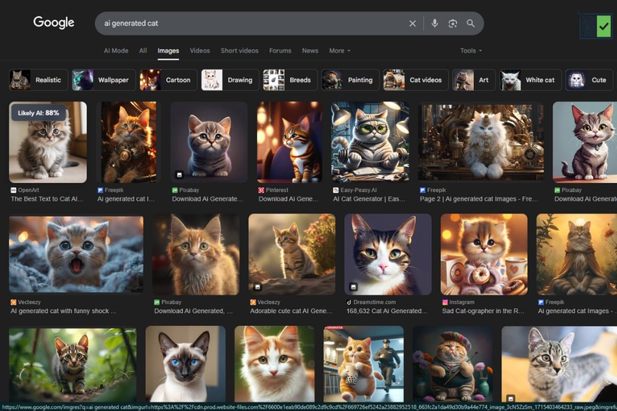Viewport: 617px width, 411px height.
Task: Open 'Adorable cute cat AI Gene...' link
Action: tap(292, 311)
